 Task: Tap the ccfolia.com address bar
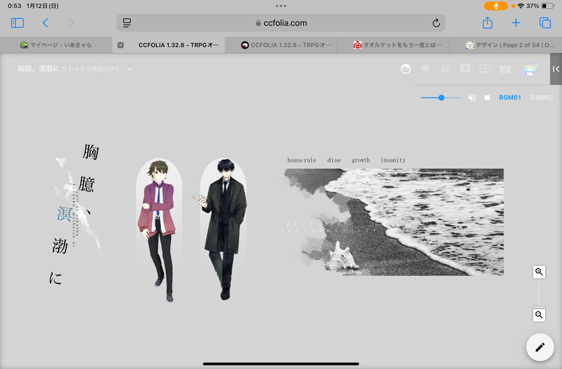coord(281,23)
